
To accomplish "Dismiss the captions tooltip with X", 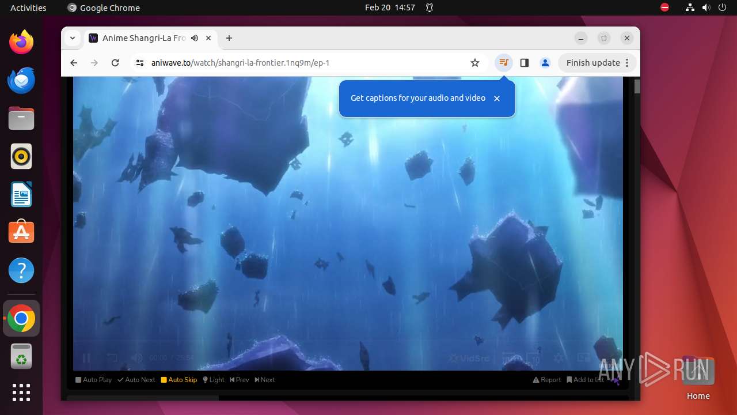I will point(497,99).
